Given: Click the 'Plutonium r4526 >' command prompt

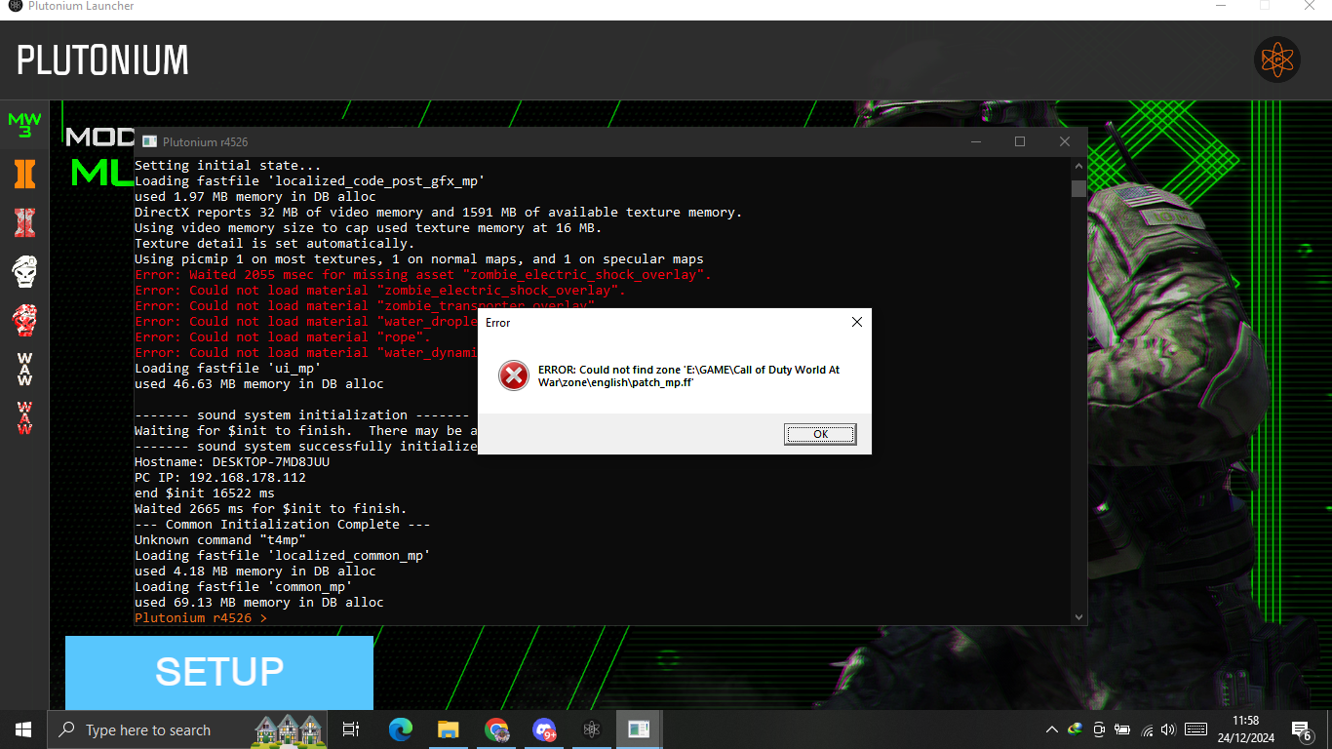Looking at the screenshot, I should [201, 617].
